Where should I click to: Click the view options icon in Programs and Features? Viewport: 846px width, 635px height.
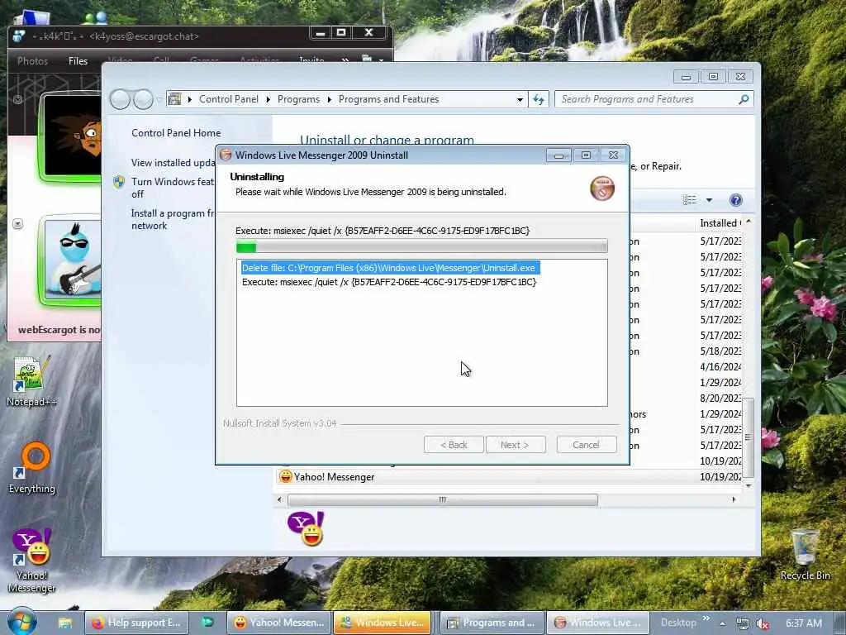coord(689,200)
